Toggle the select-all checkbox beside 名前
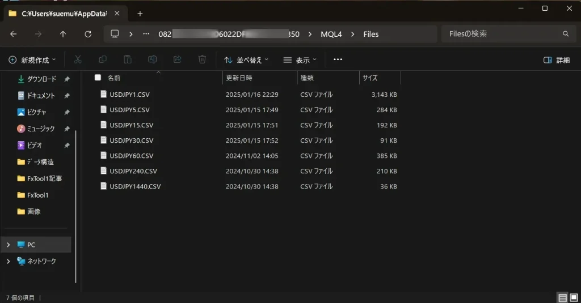 [x=98, y=78]
